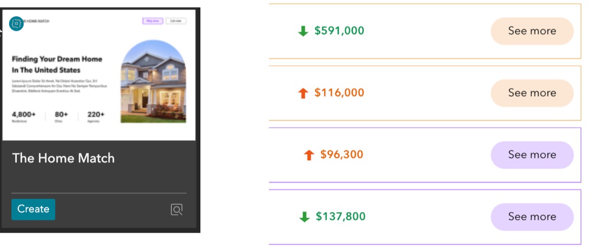Click See more for the $591,000 listing
This screenshot has height=246, width=589.
click(x=532, y=31)
